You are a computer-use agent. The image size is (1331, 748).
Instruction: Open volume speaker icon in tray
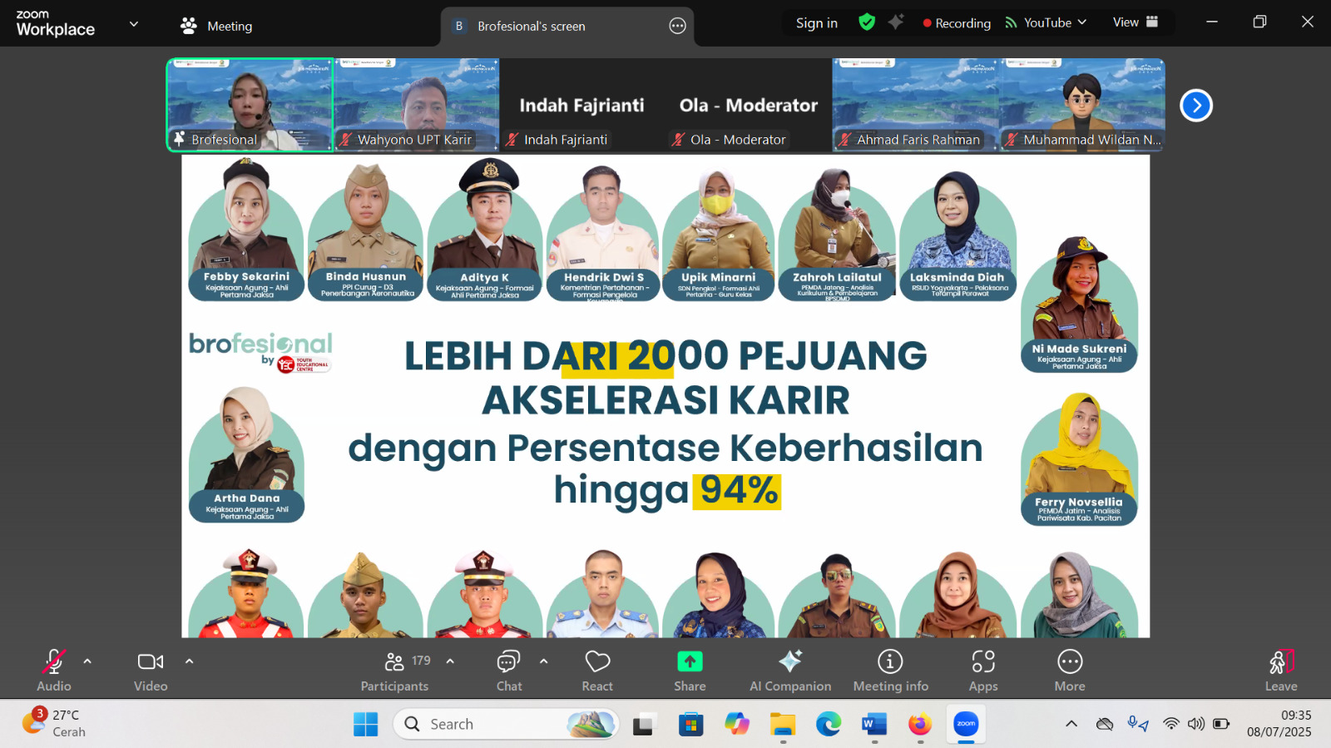(1196, 724)
